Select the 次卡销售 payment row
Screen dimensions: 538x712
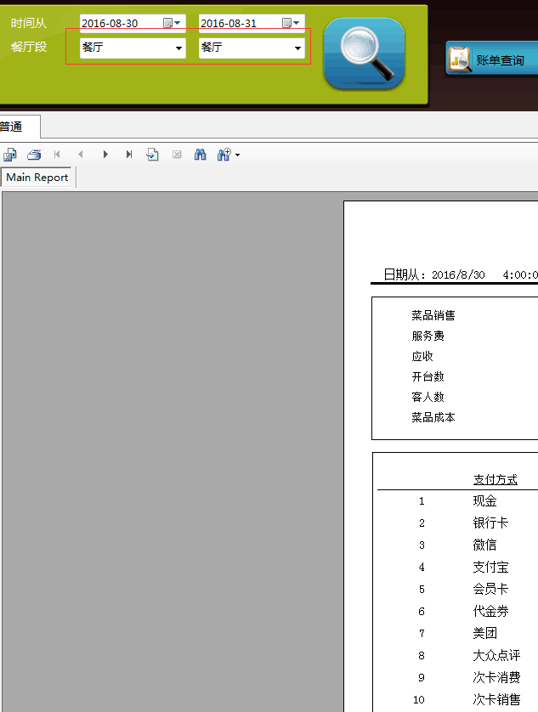click(496, 699)
